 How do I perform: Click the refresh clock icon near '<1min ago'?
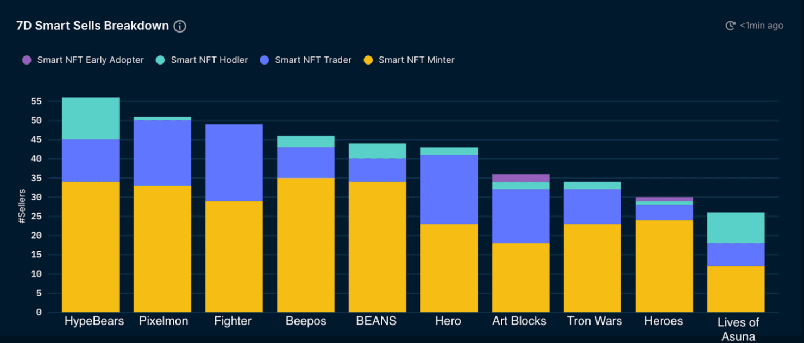(730, 25)
